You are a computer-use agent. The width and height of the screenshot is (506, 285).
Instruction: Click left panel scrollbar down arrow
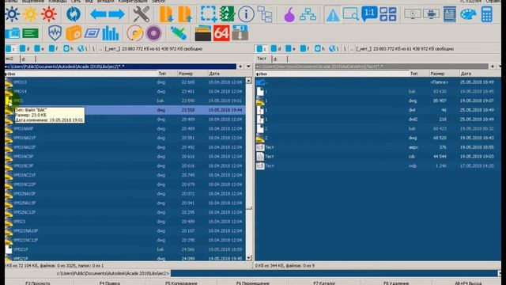pos(248,258)
